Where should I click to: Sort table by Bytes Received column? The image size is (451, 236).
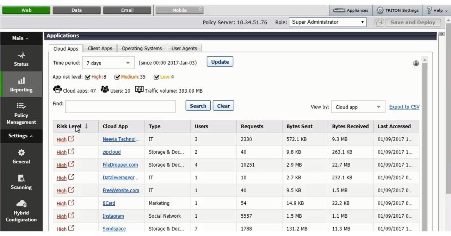pos(350,126)
